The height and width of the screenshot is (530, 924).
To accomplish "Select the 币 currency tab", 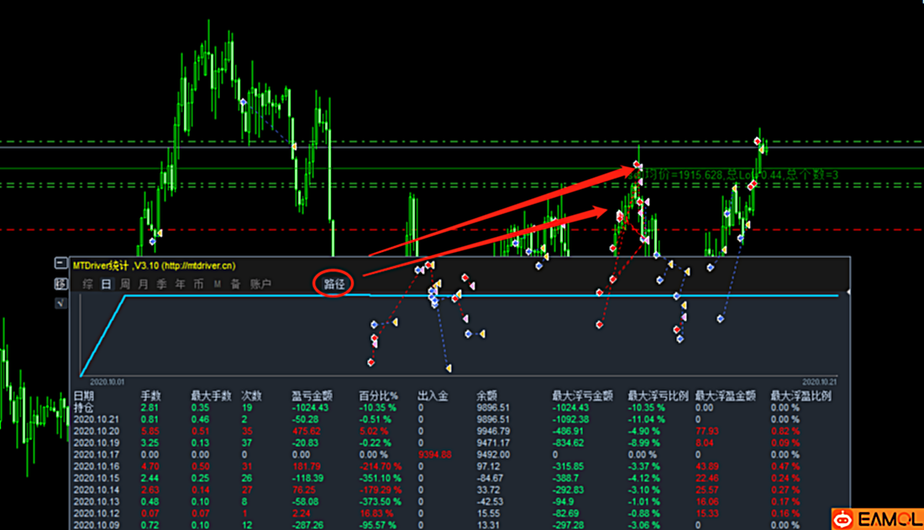I will (198, 284).
